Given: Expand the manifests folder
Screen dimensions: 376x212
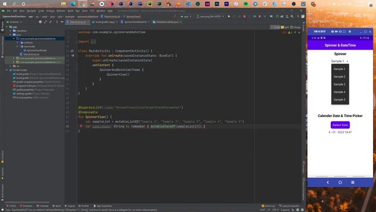Looking at the screenshot, I should point(11,31).
